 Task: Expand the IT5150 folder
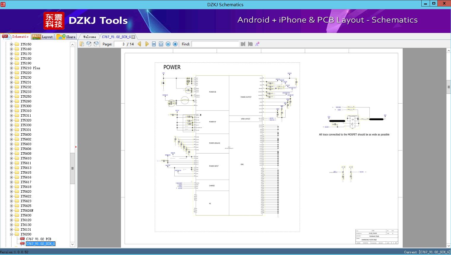[12, 44]
